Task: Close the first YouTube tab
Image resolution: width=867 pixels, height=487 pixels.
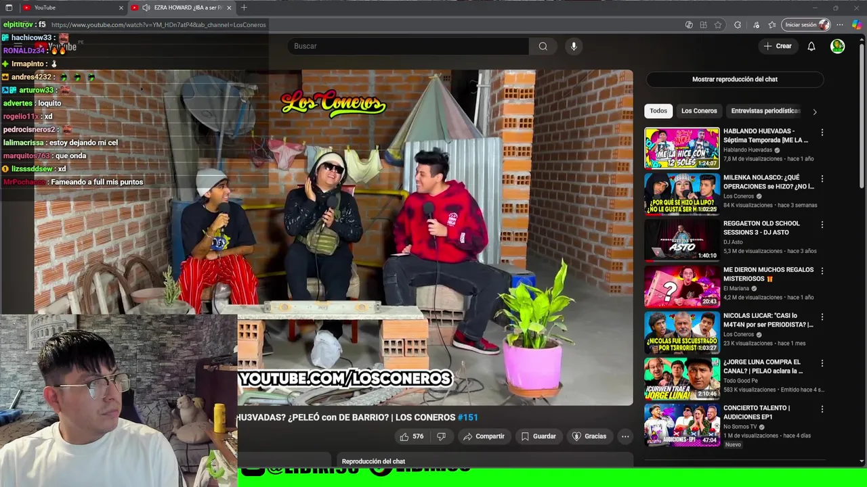Action: pyautogui.click(x=121, y=7)
